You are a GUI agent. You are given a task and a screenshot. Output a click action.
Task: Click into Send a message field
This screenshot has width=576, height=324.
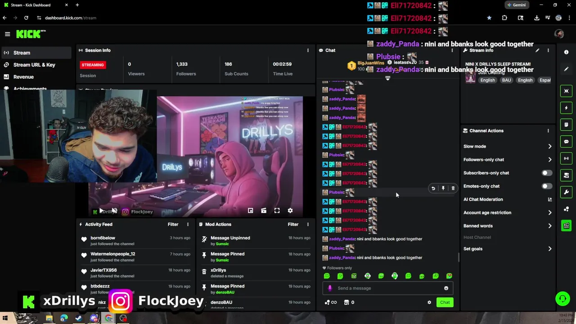point(388,288)
